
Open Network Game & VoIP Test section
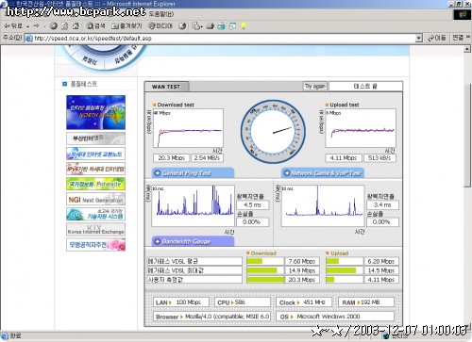pyautogui.click(x=323, y=173)
